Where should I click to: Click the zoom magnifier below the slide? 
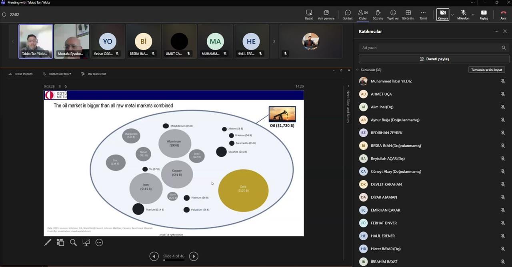[x=73, y=242]
